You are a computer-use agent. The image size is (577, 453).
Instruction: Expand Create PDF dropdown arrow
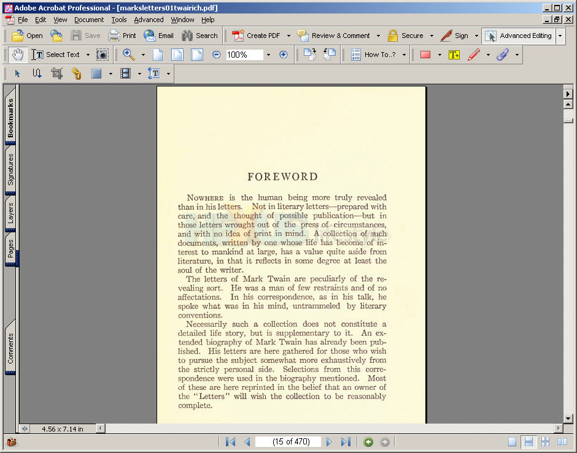click(x=288, y=36)
